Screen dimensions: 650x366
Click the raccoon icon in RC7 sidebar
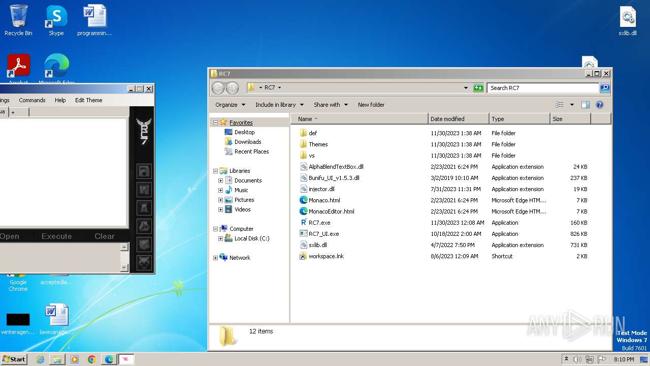144,262
